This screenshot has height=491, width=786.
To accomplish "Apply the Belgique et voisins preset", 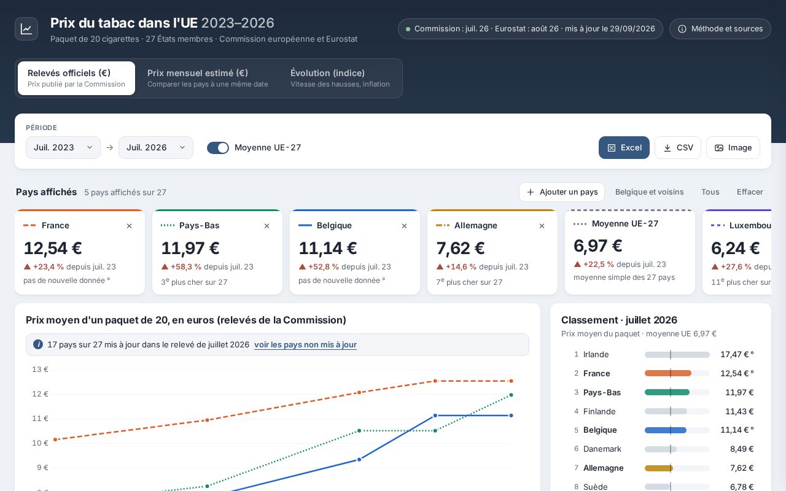I will 650,192.
